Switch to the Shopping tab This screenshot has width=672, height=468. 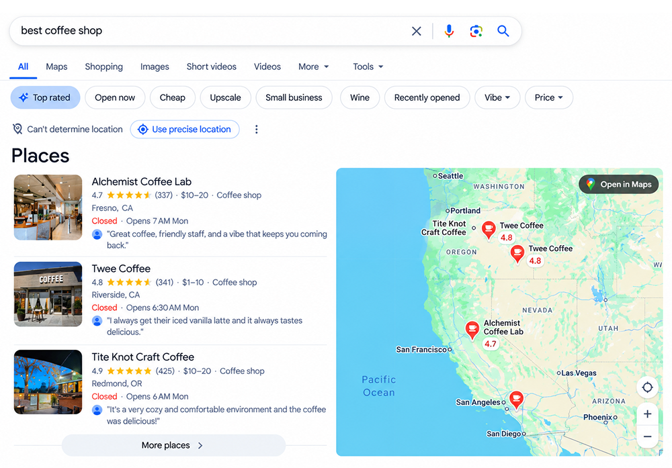tap(103, 66)
